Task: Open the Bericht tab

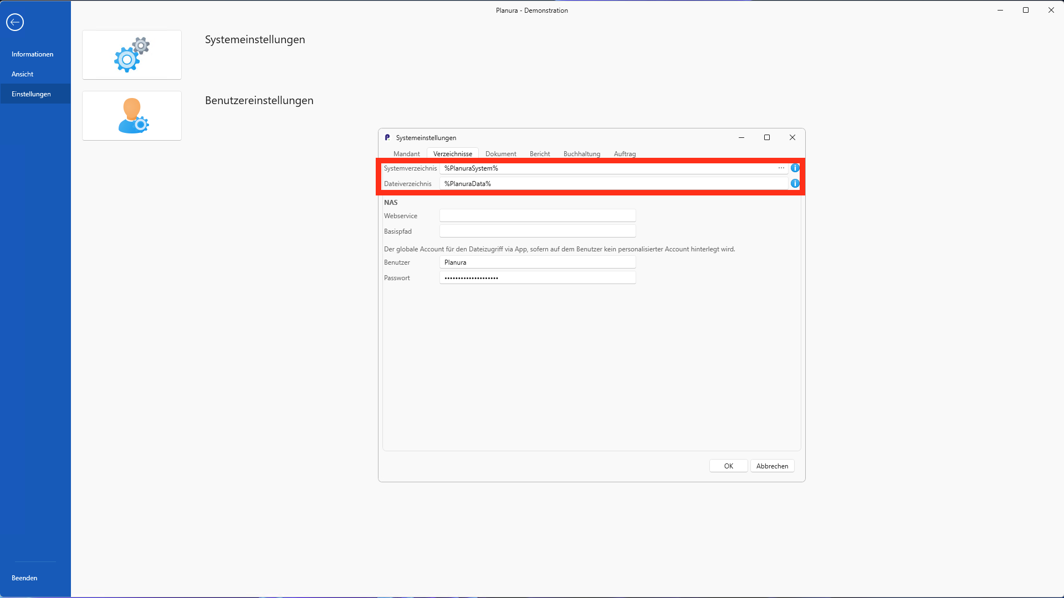Action: 539,154
